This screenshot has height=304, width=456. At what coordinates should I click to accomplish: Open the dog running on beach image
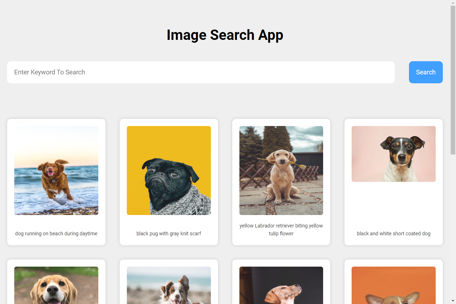56,170
